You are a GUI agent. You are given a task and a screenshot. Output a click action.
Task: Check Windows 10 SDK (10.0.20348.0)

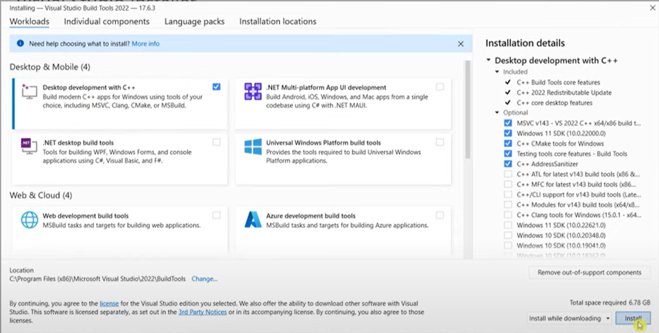(508, 235)
